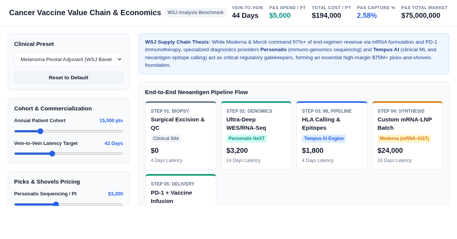Select the Step 03 ML Pipeline card
The height and width of the screenshot is (239, 457).
(x=332, y=135)
